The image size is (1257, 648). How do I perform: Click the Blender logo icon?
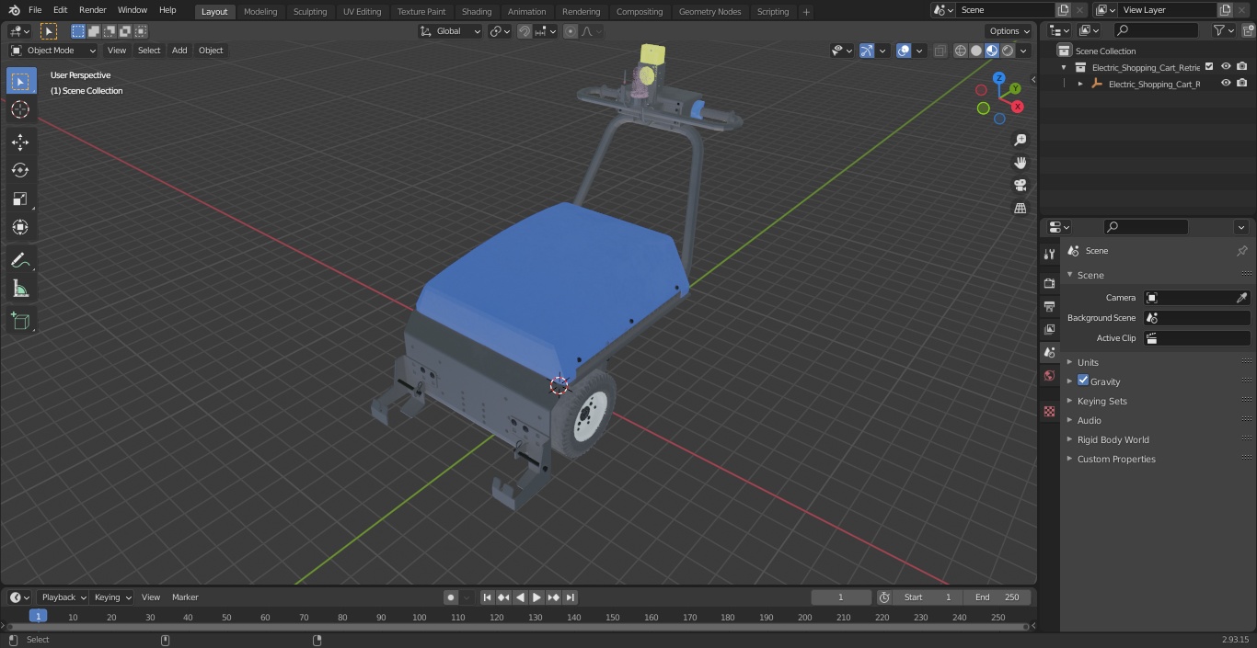tap(15, 10)
